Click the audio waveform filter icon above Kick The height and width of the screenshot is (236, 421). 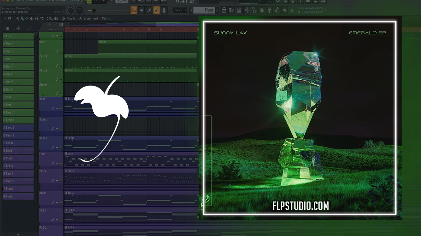pyautogui.click(x=18, y=28)
